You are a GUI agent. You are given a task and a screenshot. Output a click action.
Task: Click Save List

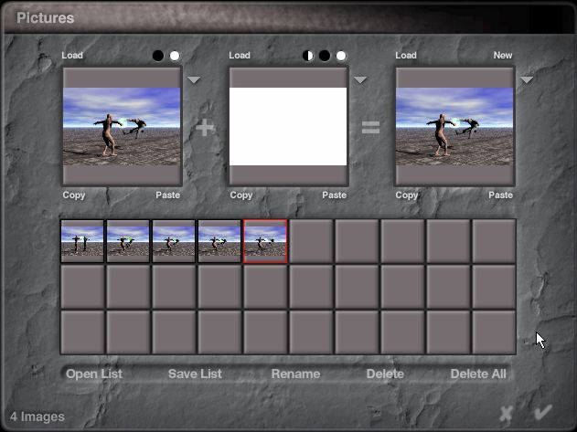click(x=195, y=374)
